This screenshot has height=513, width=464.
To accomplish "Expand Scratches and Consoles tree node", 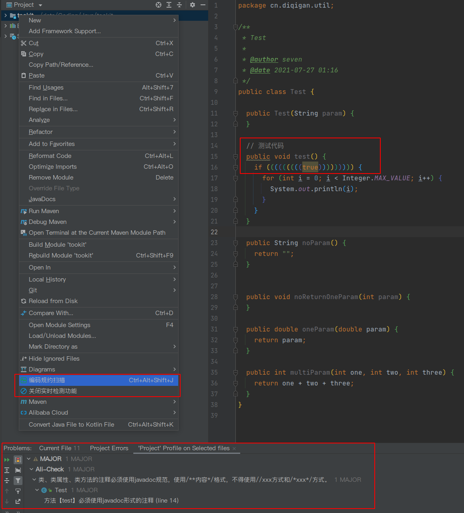I will coord(6,36).
